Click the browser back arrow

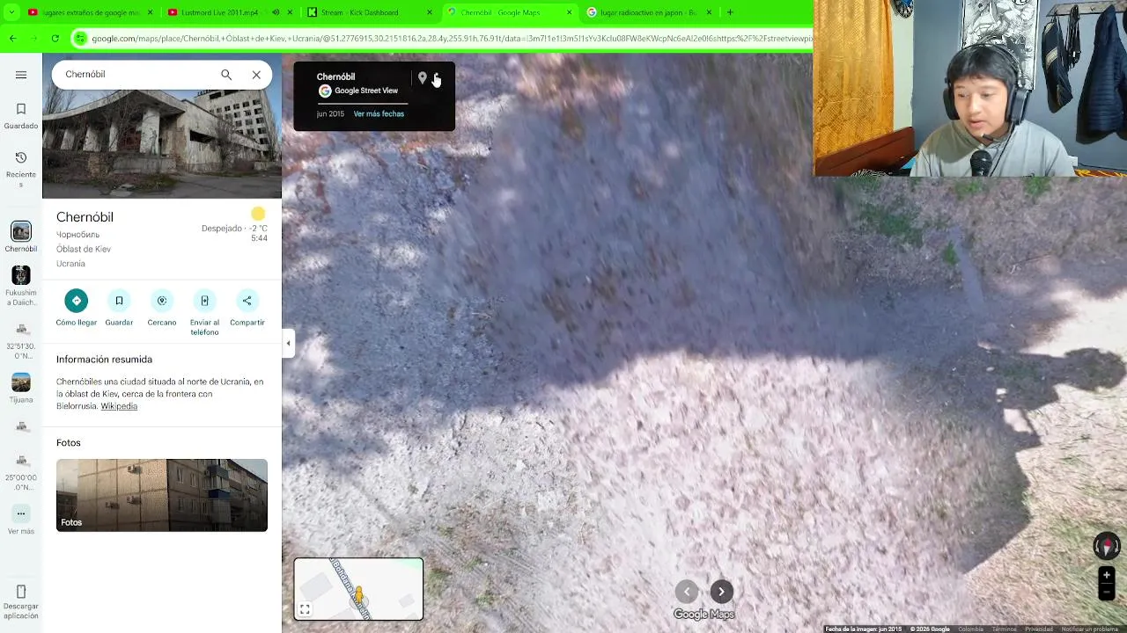pyautogui.click(x=12, y=39)
